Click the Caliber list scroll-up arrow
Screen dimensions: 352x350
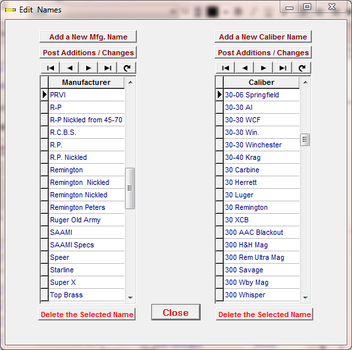(x=305, y=82)
